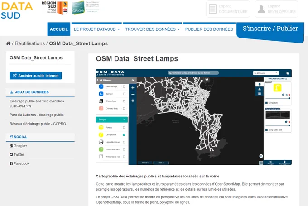
Task: Click the yellow Lampadaire icon in layer list
Action: [x=101, y=135]
